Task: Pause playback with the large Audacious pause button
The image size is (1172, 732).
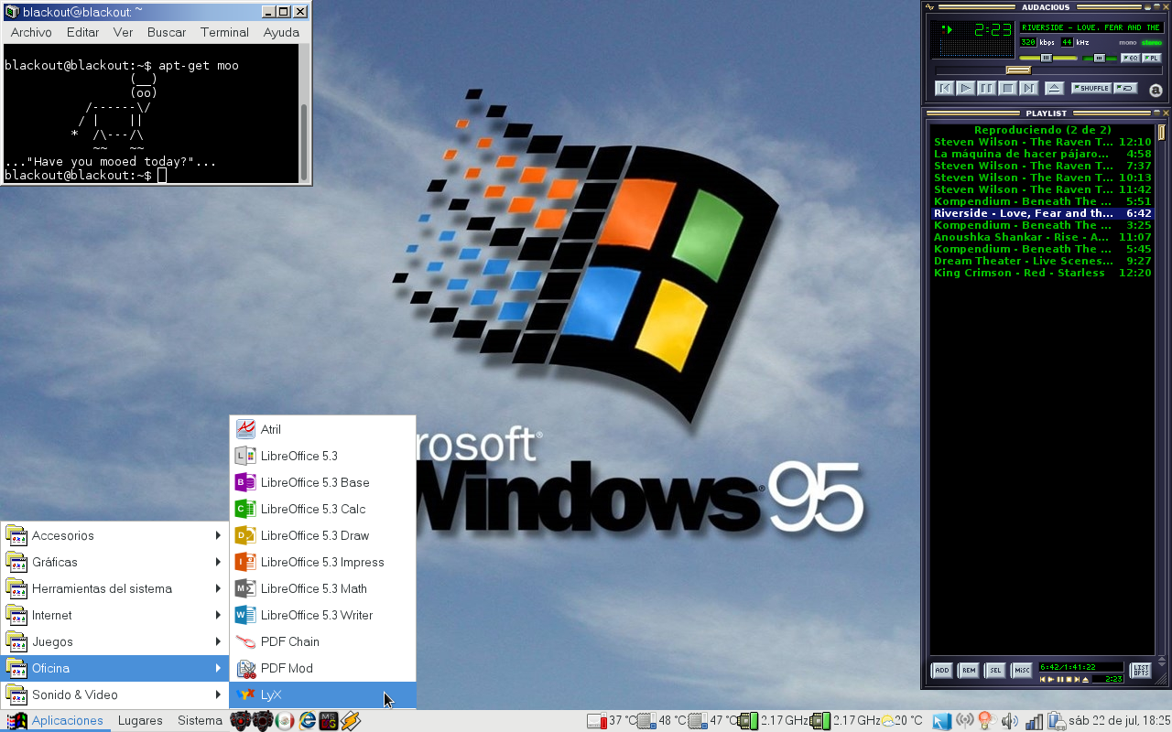Action: click(987, 89)
